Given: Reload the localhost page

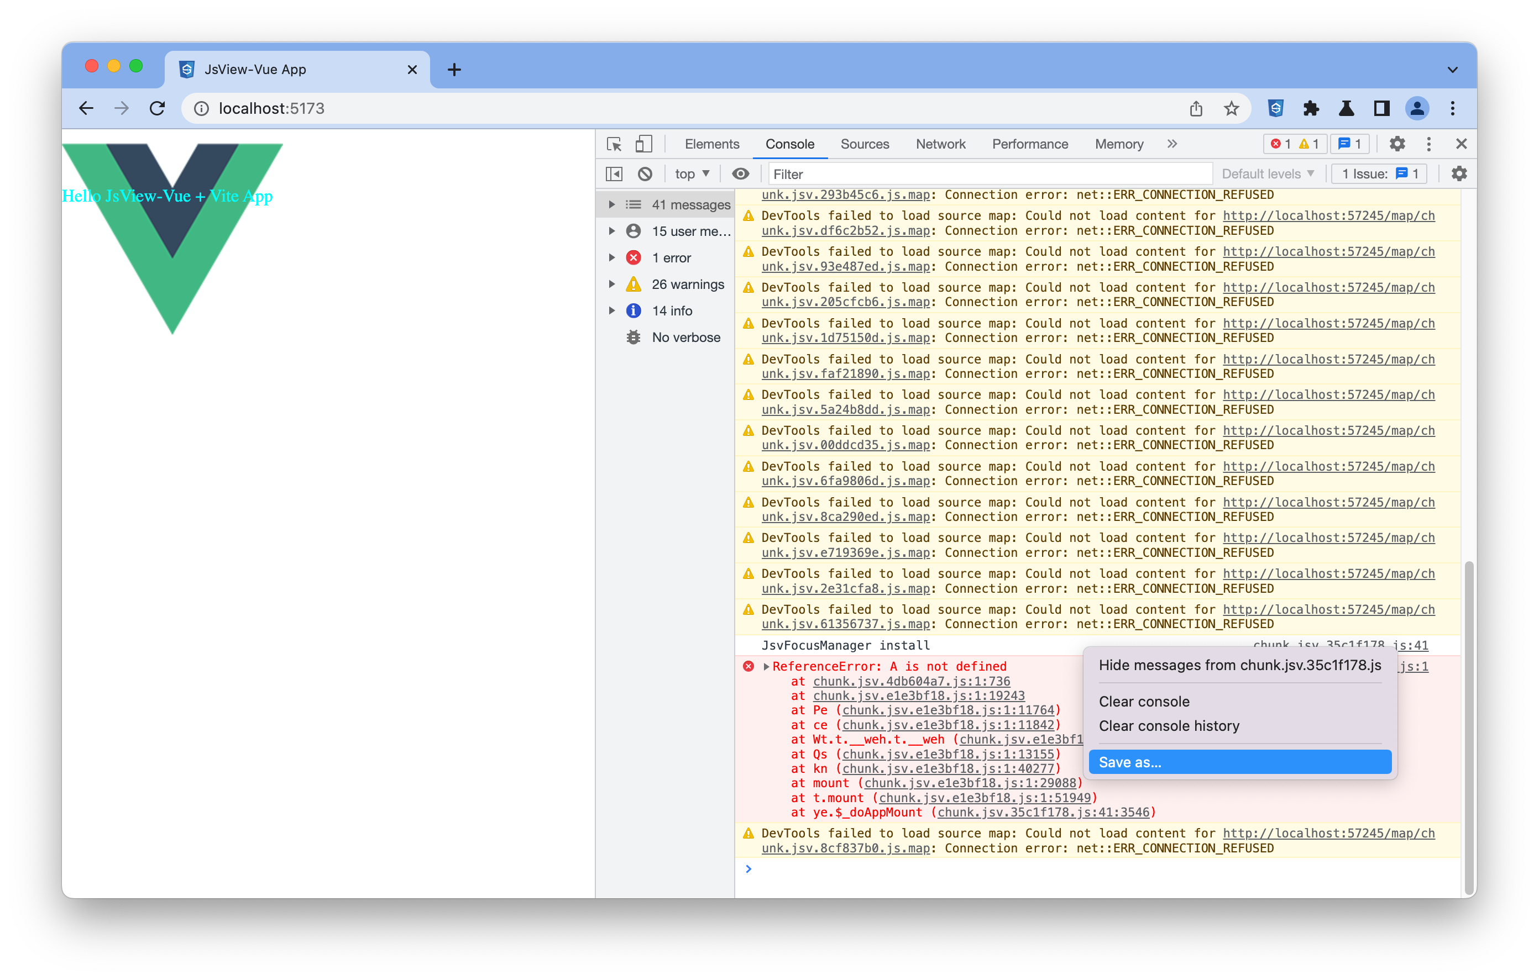Looking at the screenshot, I should [x=157, y=109].
